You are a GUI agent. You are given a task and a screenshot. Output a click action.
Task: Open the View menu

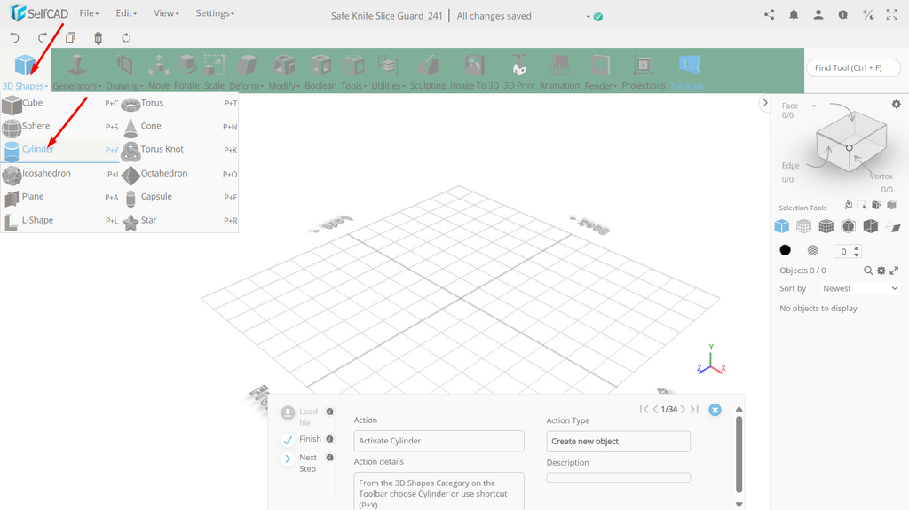coord(166,12)
